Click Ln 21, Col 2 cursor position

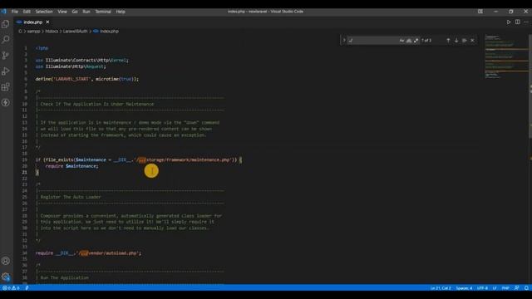pyautogui.click(x=441, y=288)
